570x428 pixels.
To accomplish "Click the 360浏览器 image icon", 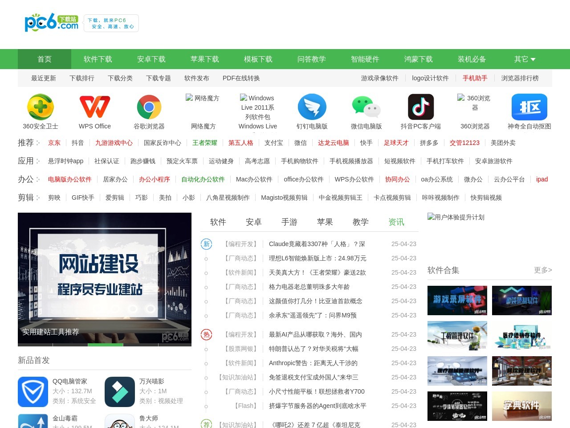I will click(475, 103).
